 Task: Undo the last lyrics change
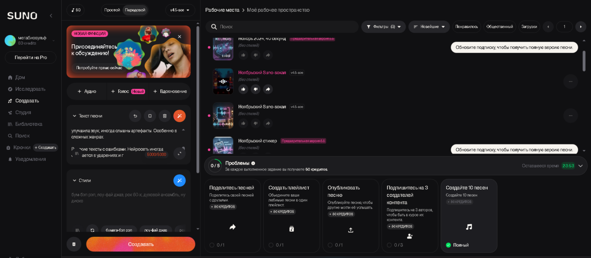point(135,116)
